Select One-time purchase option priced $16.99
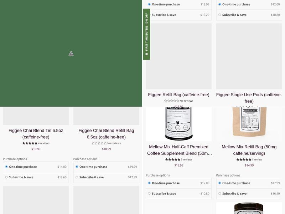Screen dimensions: 285x214 tap(179, 4)
